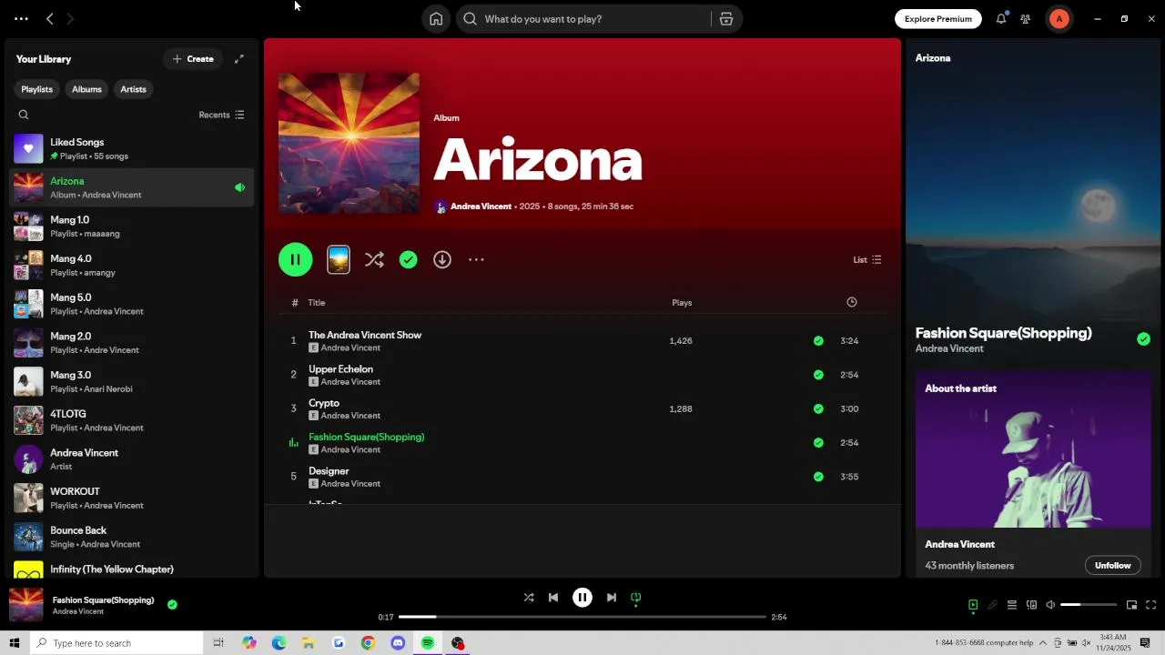
Task: Change view with the List dropdown
Action: [x=867, y=260]
